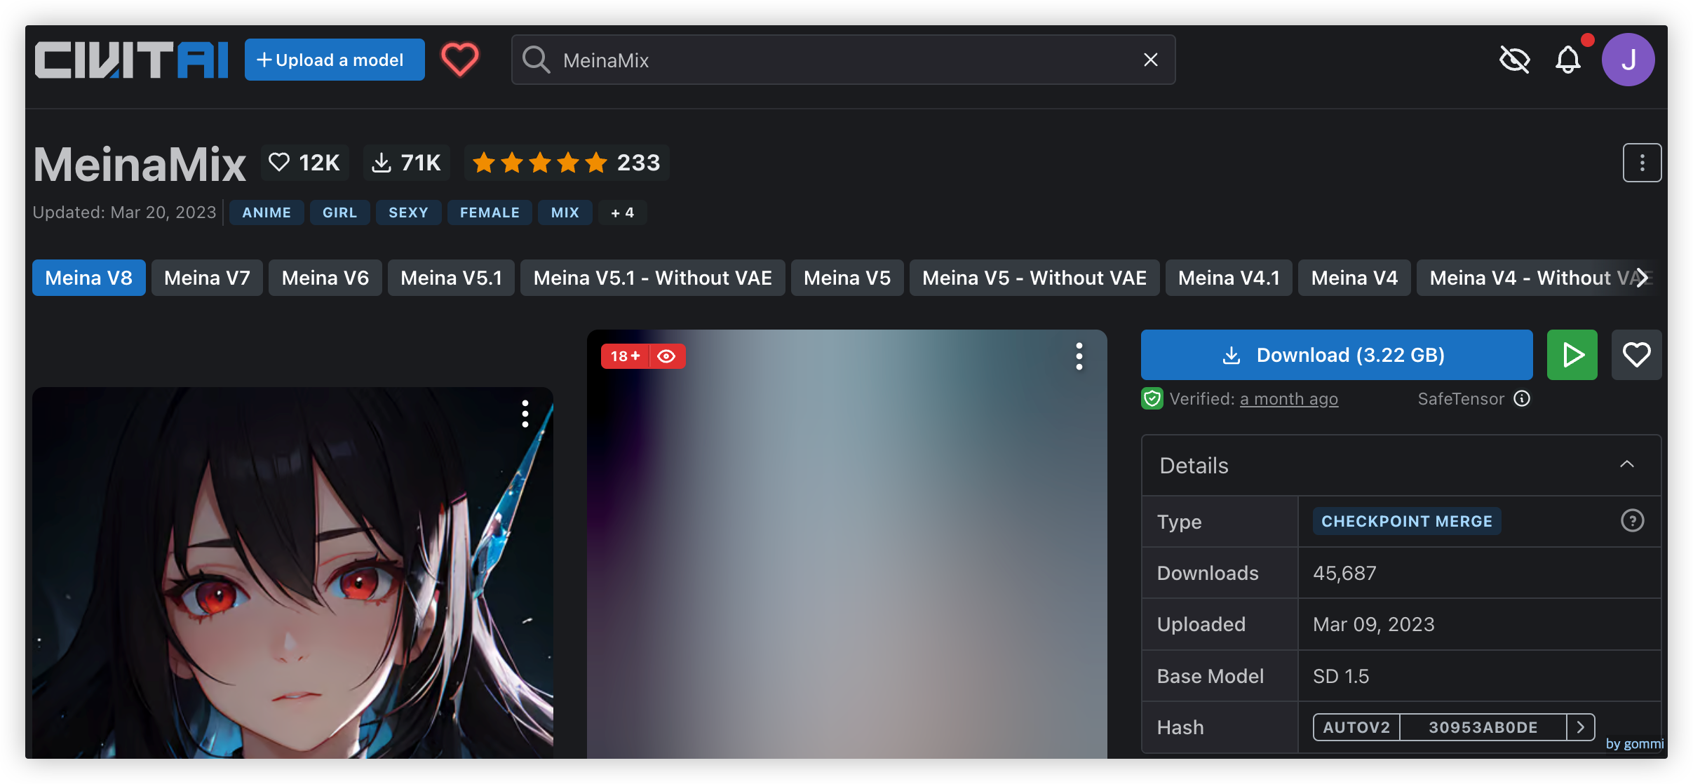Open the 'a month ago' verified link
The height and width of the screenshot is (784, 1693).
[1288, 399]
